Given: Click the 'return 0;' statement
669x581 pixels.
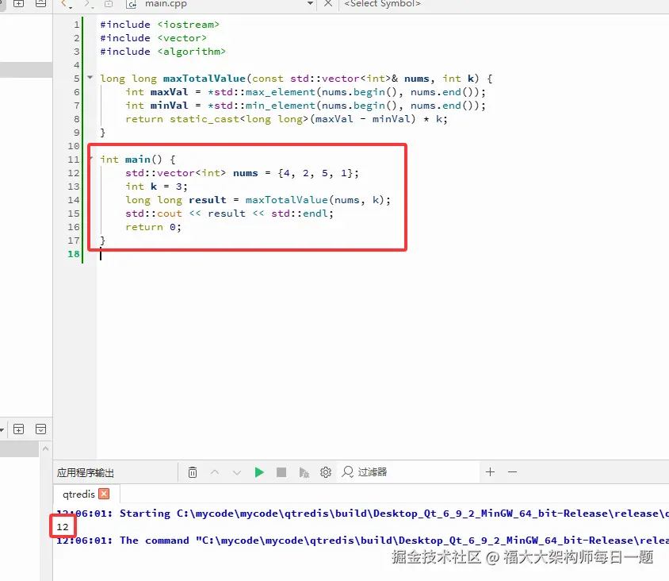Looking at the screenshot, I should (x=153, y=227).
